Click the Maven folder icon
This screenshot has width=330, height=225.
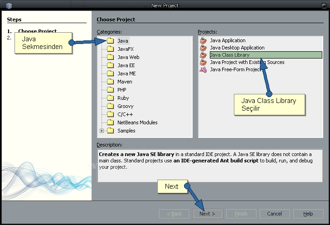pyautogui.click(x=110, y=82)
